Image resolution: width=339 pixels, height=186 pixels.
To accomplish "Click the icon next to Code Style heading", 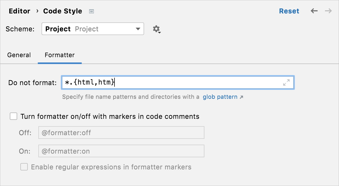I will 91,11.
